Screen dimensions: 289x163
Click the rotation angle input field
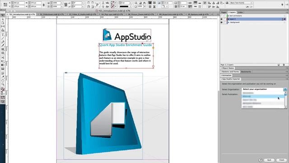coord(77,3)
